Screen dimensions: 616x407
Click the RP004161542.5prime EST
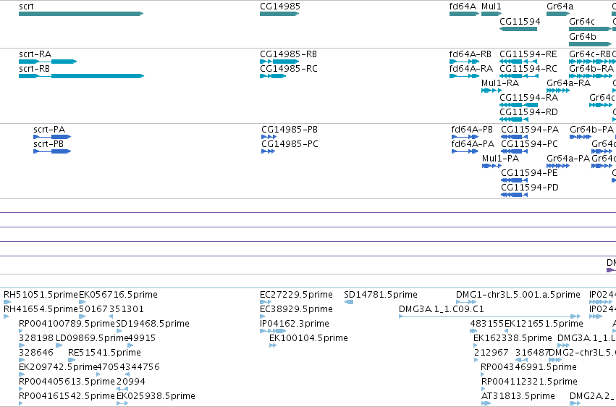coord(21,403)
